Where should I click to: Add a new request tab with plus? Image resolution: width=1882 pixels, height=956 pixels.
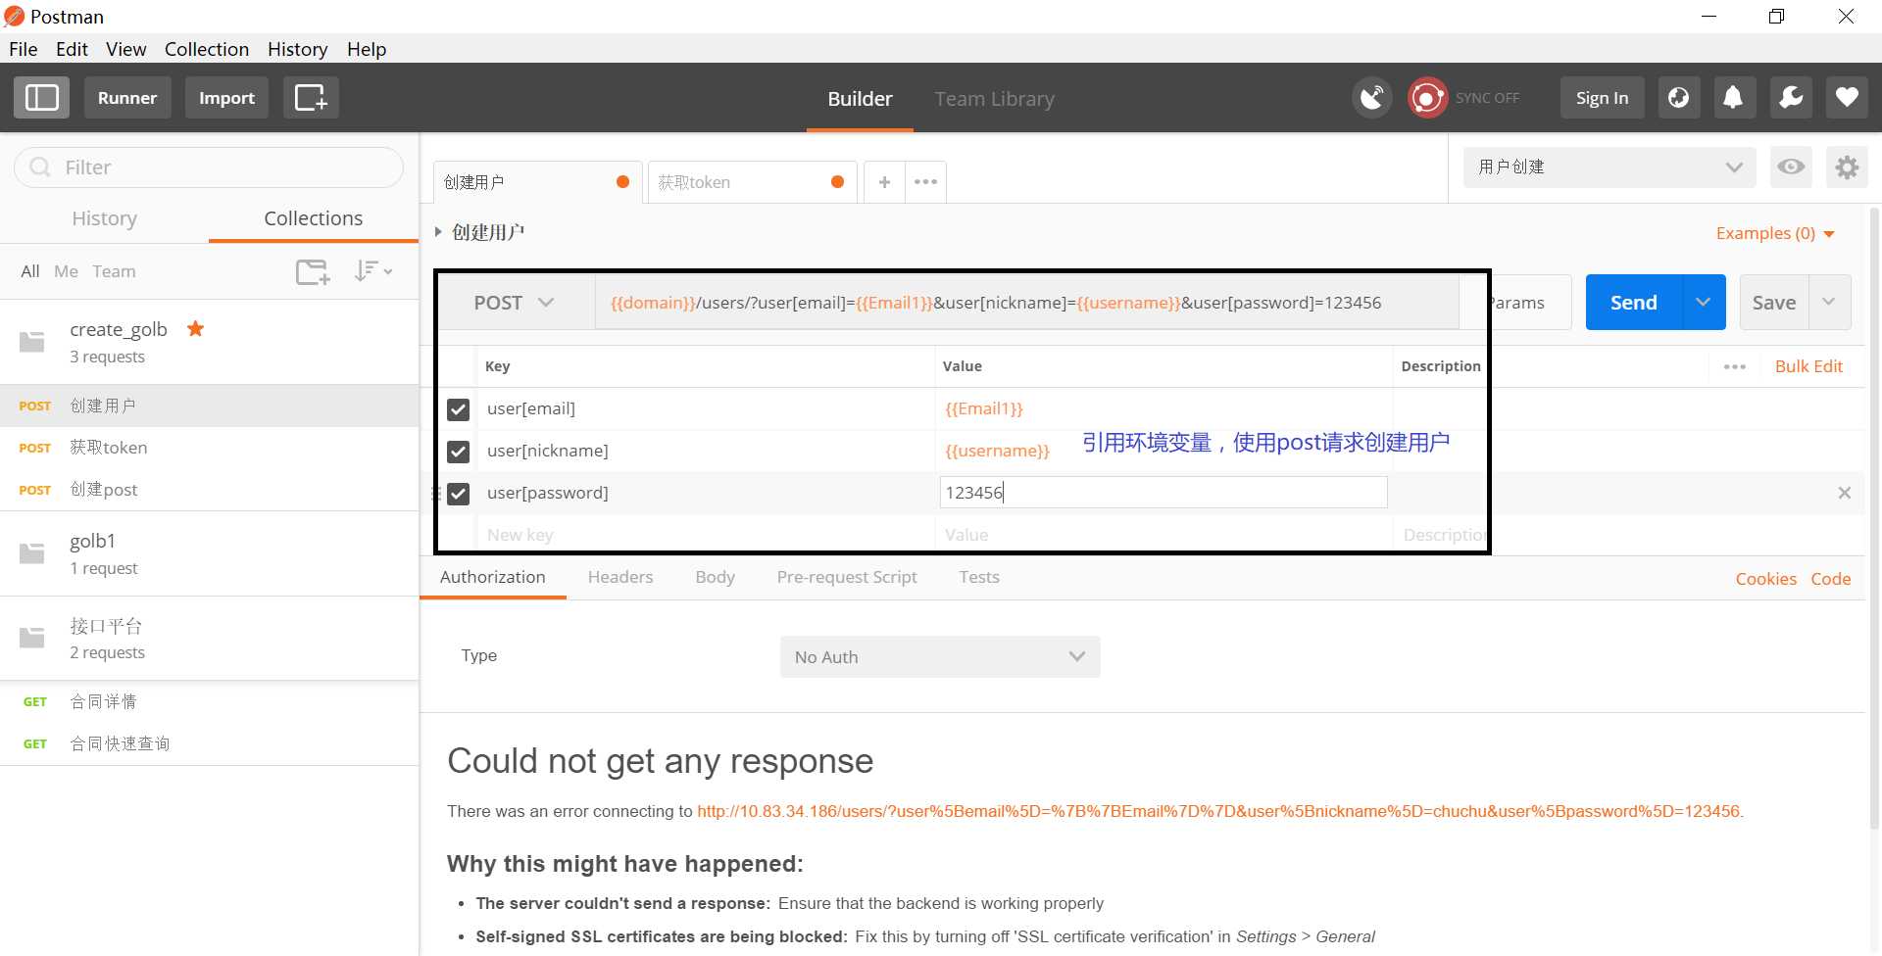point(884,182)
